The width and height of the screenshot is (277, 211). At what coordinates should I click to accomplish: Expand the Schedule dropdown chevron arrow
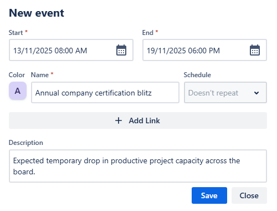point(257,93)
